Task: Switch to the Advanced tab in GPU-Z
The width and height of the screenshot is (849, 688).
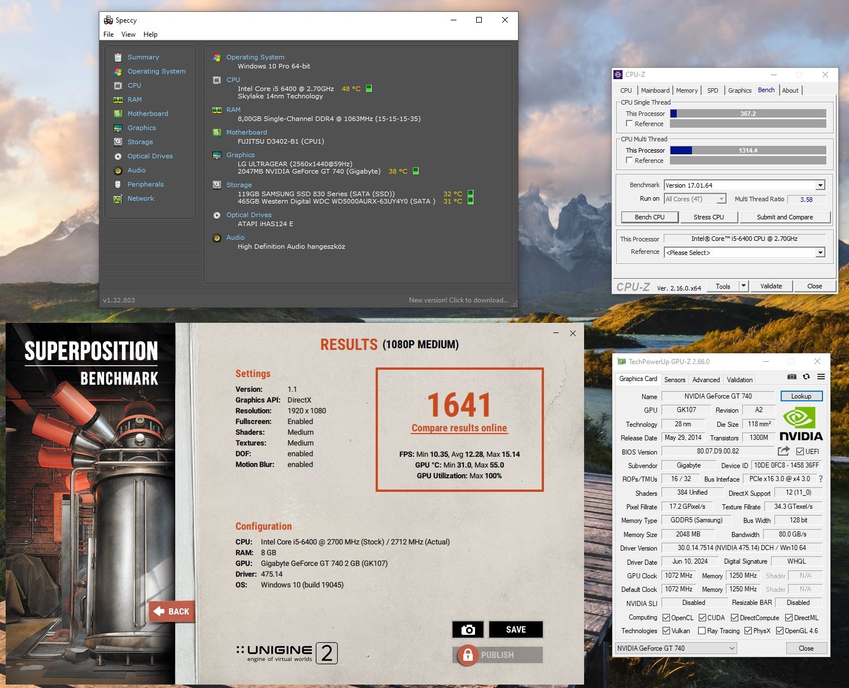Action: tap(706, 380)
